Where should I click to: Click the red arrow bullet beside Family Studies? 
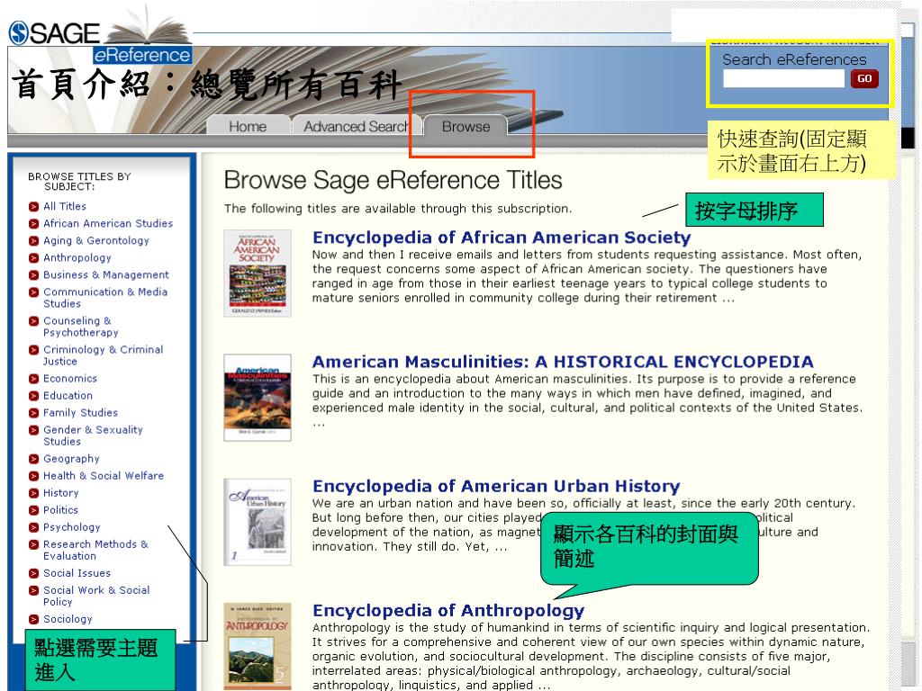(x=33, y=412)
